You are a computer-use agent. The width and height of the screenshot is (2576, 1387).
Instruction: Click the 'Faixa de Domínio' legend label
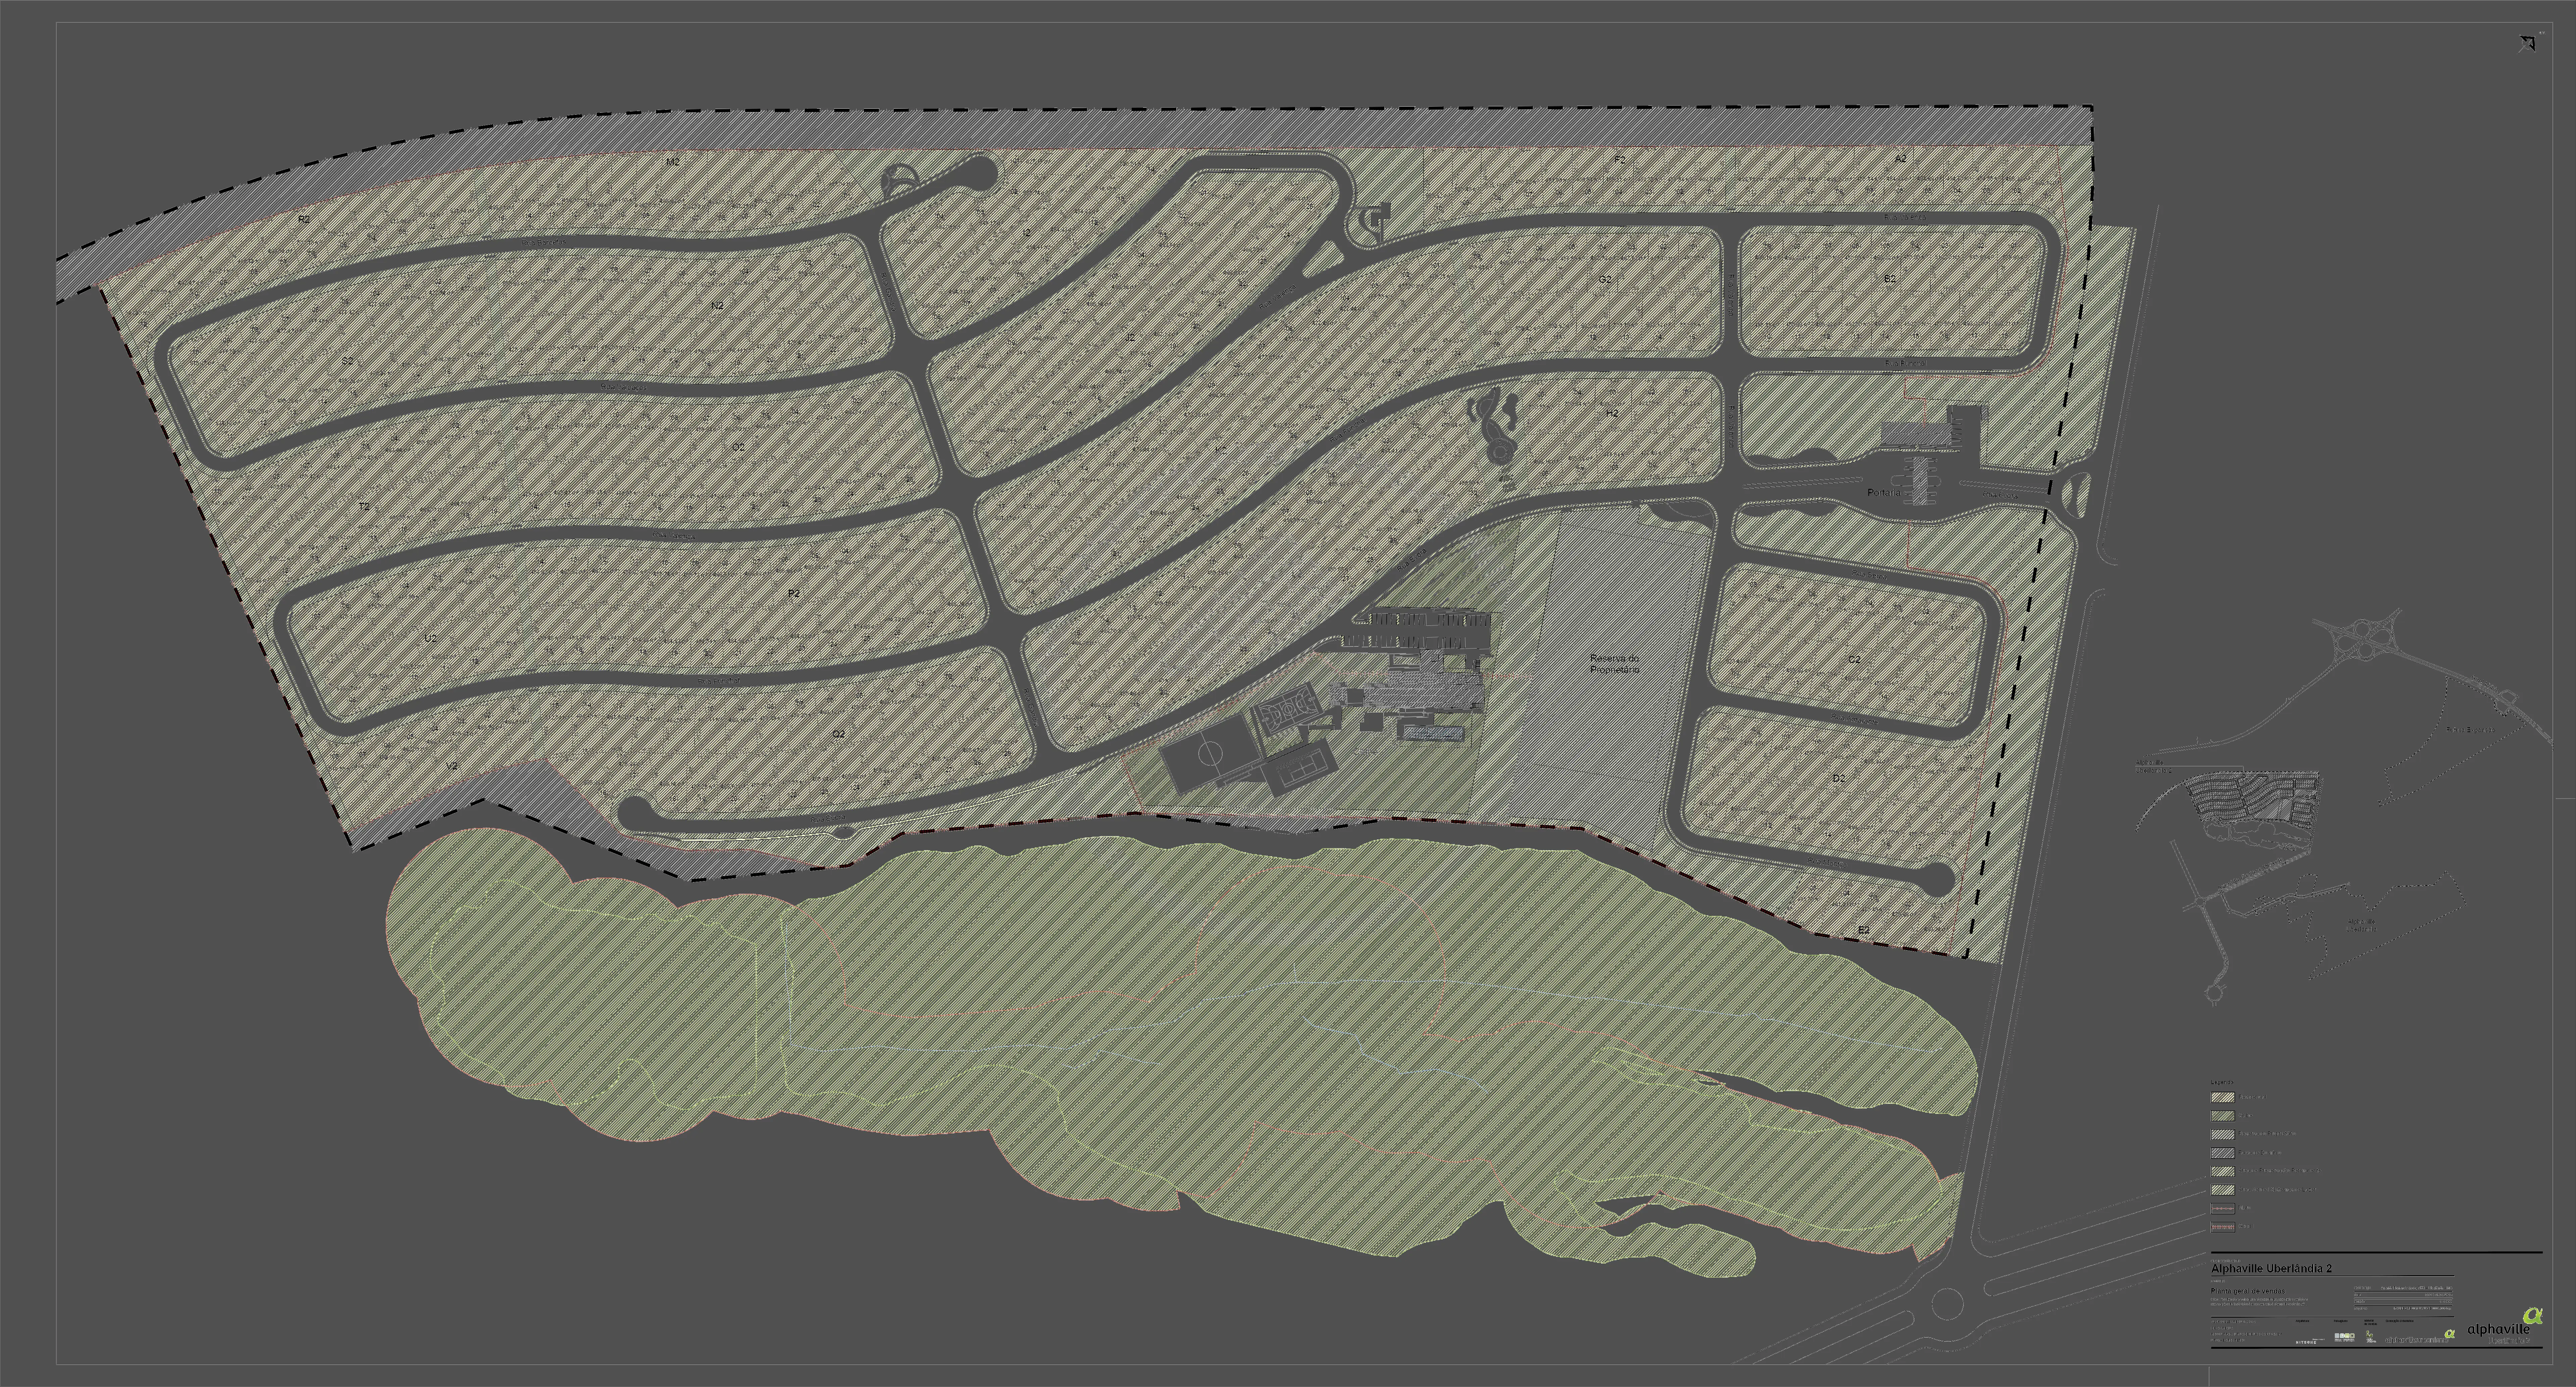tap(2260, 1153)
